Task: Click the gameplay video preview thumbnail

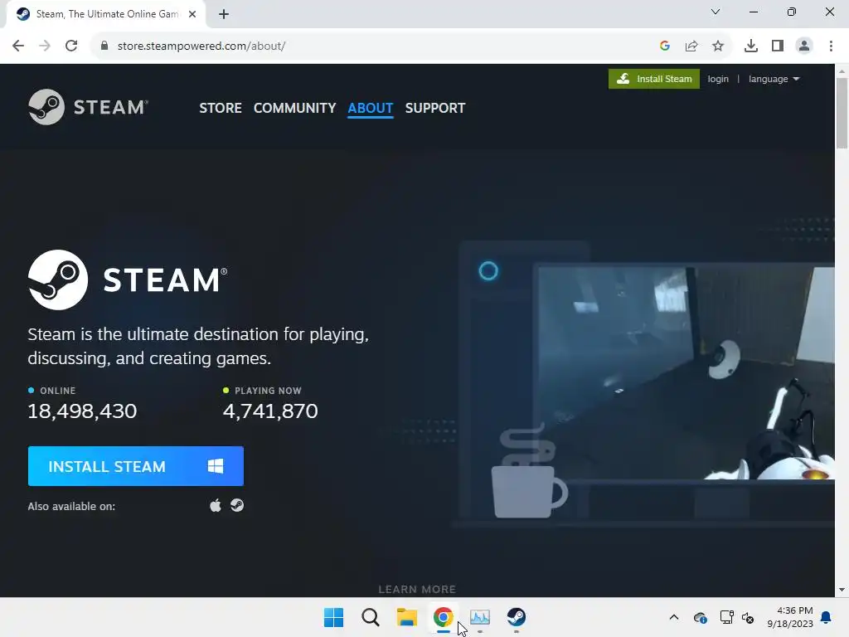Action: (686, 372)
